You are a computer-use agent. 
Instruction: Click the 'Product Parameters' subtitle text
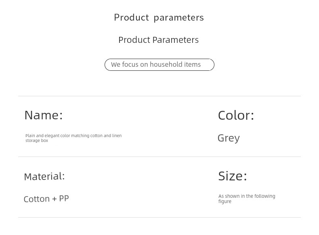(158, 40)
